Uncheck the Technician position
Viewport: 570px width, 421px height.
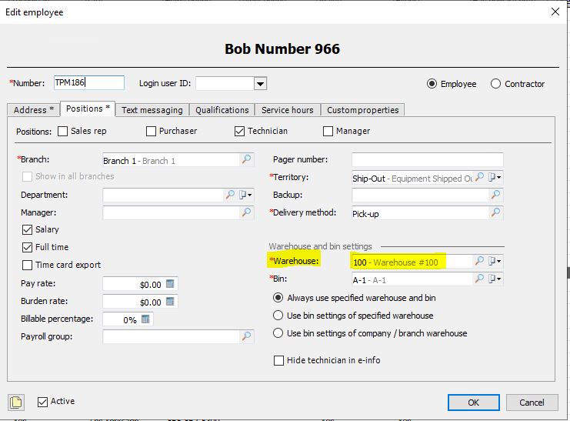239,131
